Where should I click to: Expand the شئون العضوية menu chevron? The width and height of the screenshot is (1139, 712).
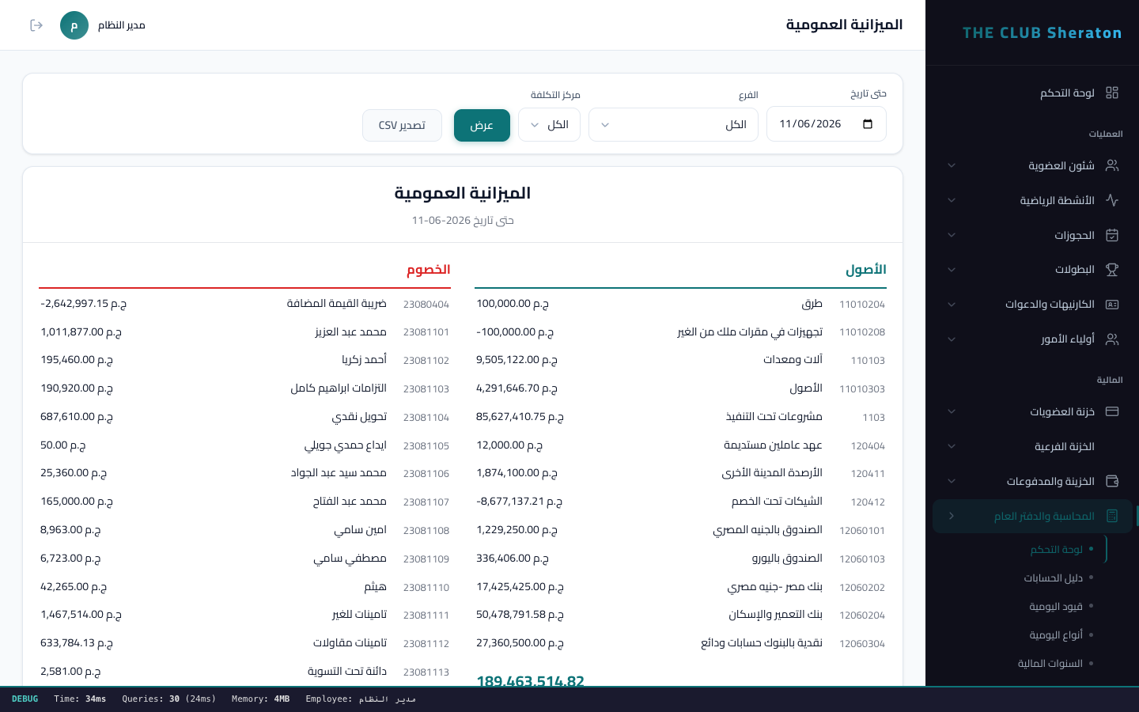(952, 165)
